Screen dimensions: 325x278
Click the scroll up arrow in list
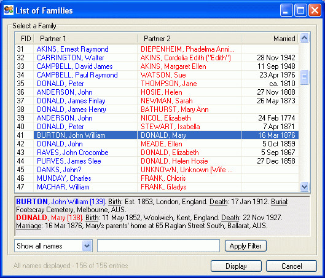(304, 38)
